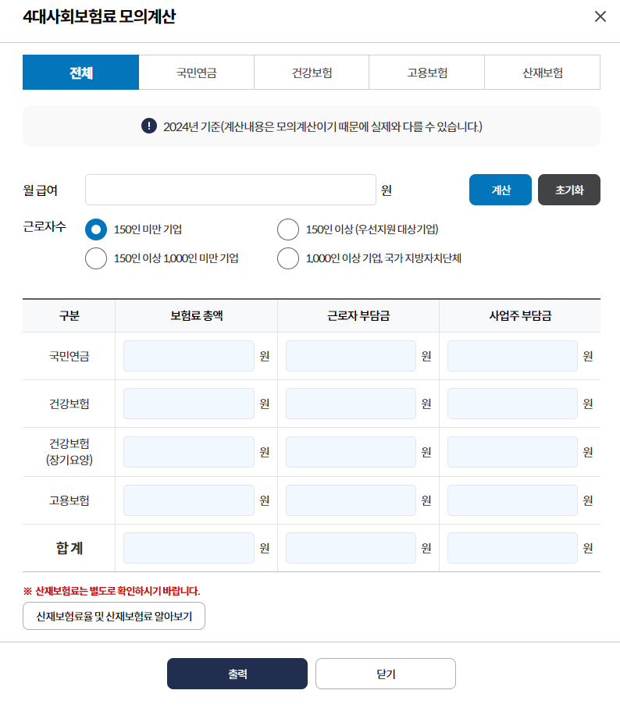Click the 월 급여 label
Image resolution: width=620 pixels, height=708 pixels.
point(40,190)
